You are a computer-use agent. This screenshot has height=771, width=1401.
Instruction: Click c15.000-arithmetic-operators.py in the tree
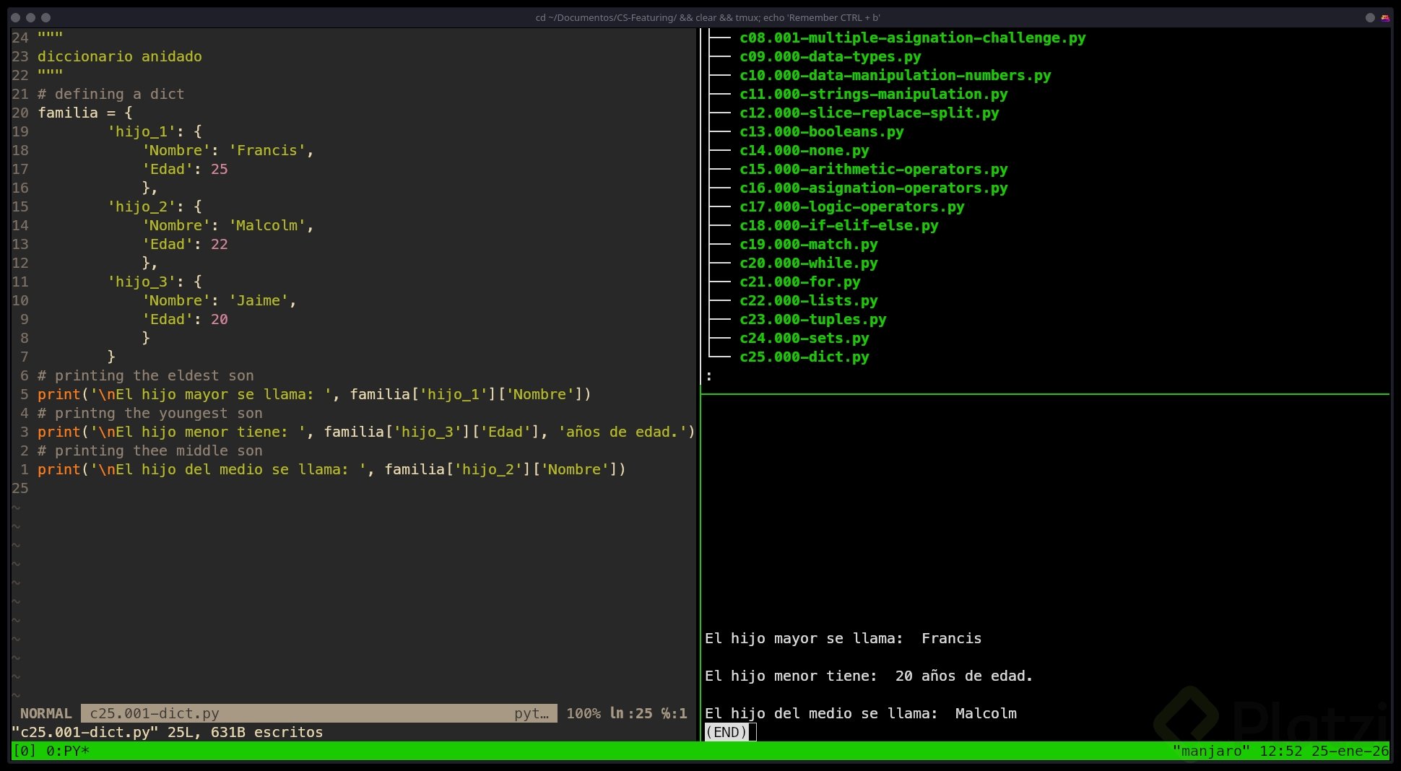click(x=874, y=169)
